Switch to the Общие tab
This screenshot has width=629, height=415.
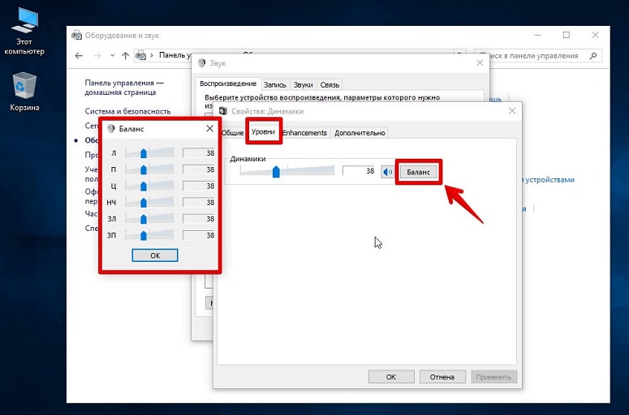pos(232,133)
